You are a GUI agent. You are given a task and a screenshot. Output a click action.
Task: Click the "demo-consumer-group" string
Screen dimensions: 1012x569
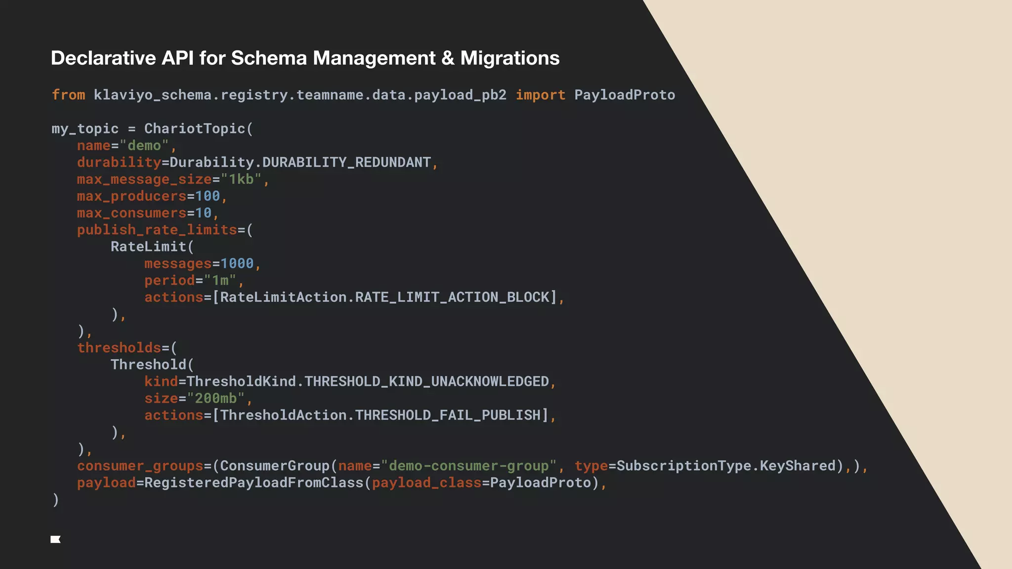(x=468, y=466)
